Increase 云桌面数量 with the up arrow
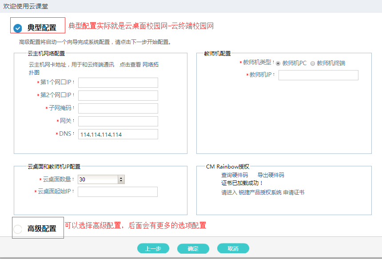The width and height of the screenshot is (382, 259). [x=121, y=177]
